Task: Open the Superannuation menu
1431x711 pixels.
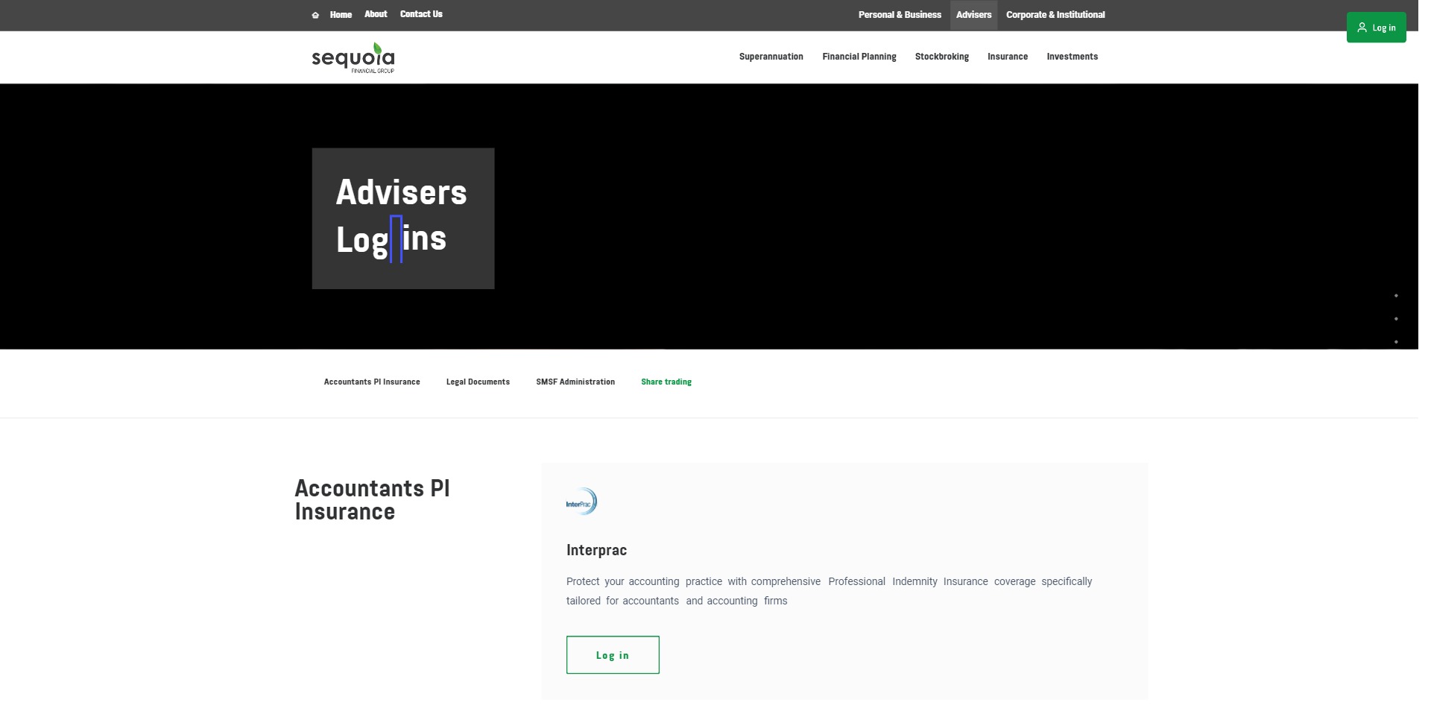Action: (x=771, y=57)
